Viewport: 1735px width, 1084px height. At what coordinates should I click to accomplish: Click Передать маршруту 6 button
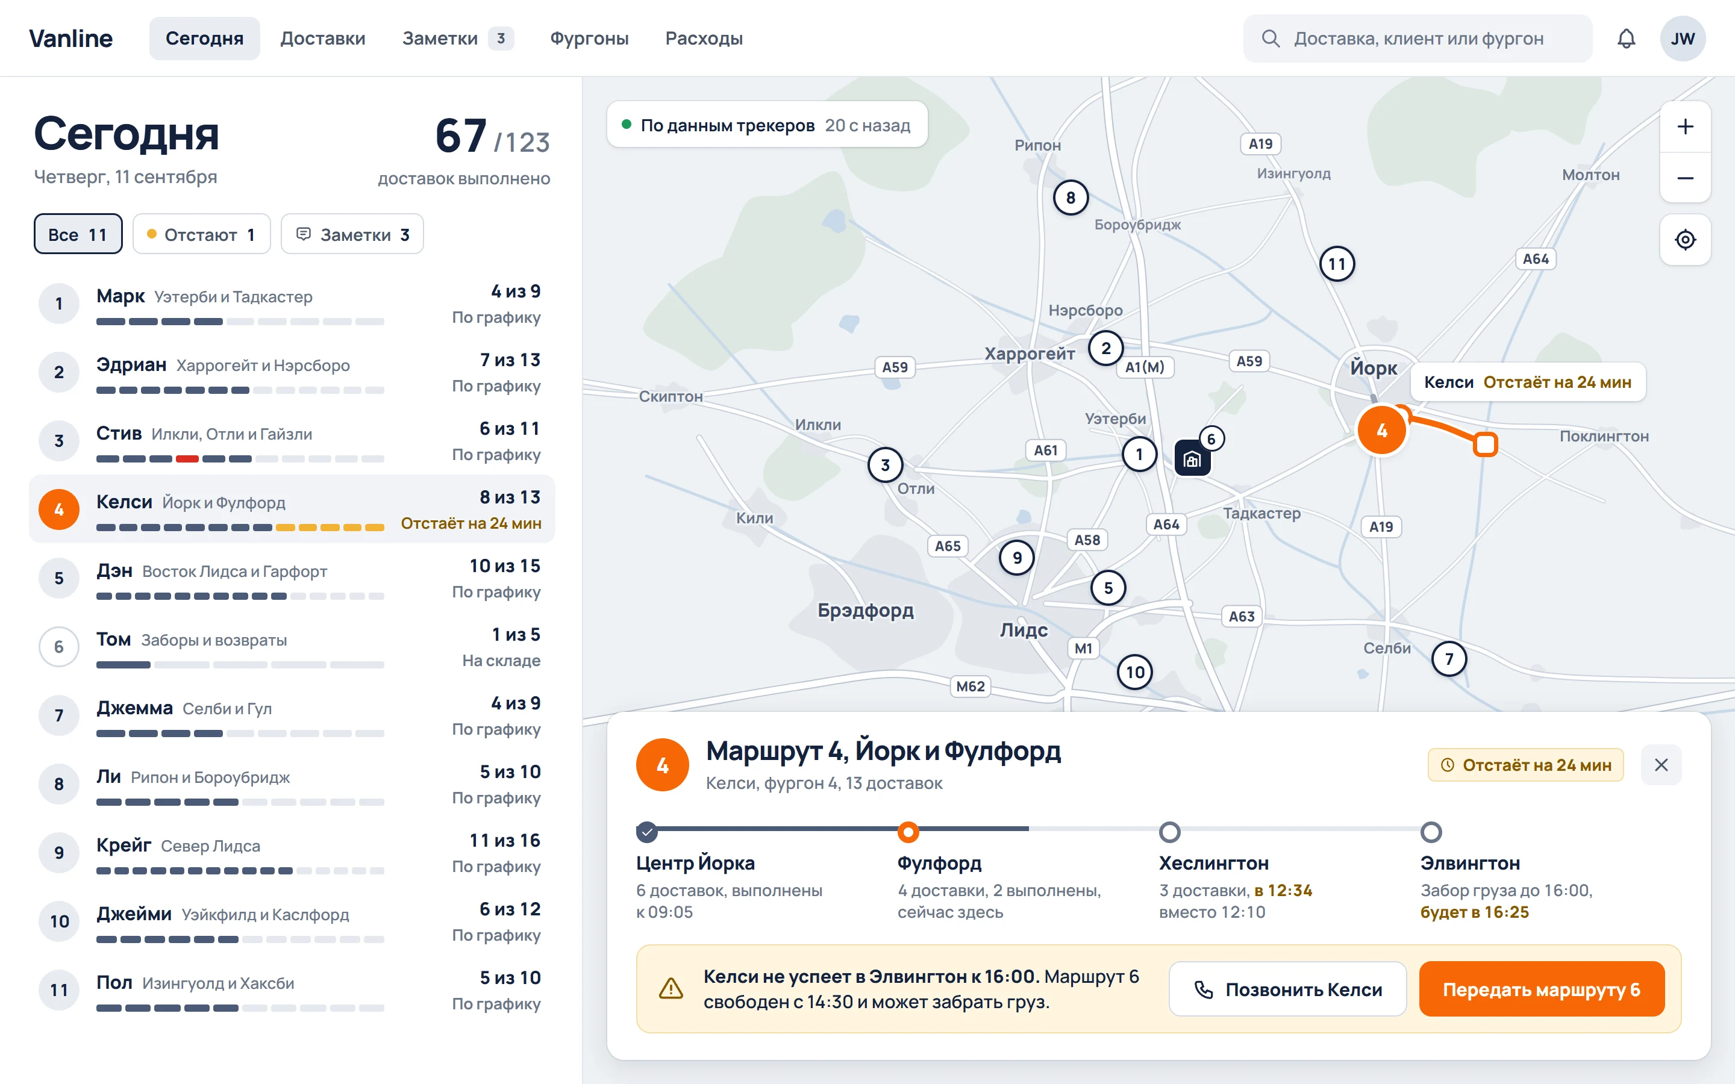(1542, 989)
